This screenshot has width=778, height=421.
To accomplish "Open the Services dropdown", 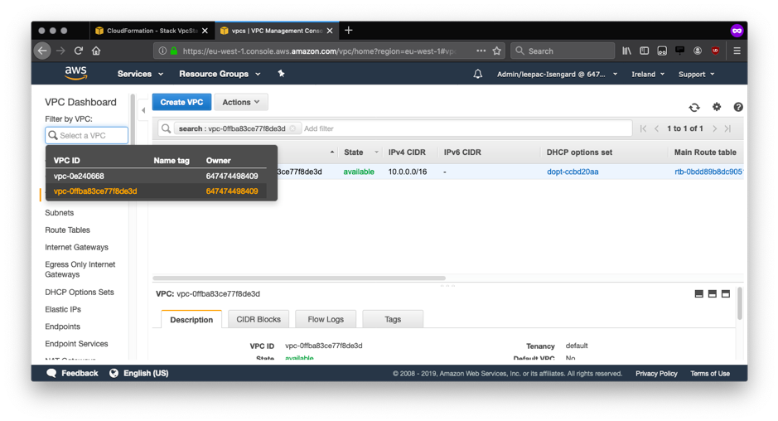I will coord(140,74).
